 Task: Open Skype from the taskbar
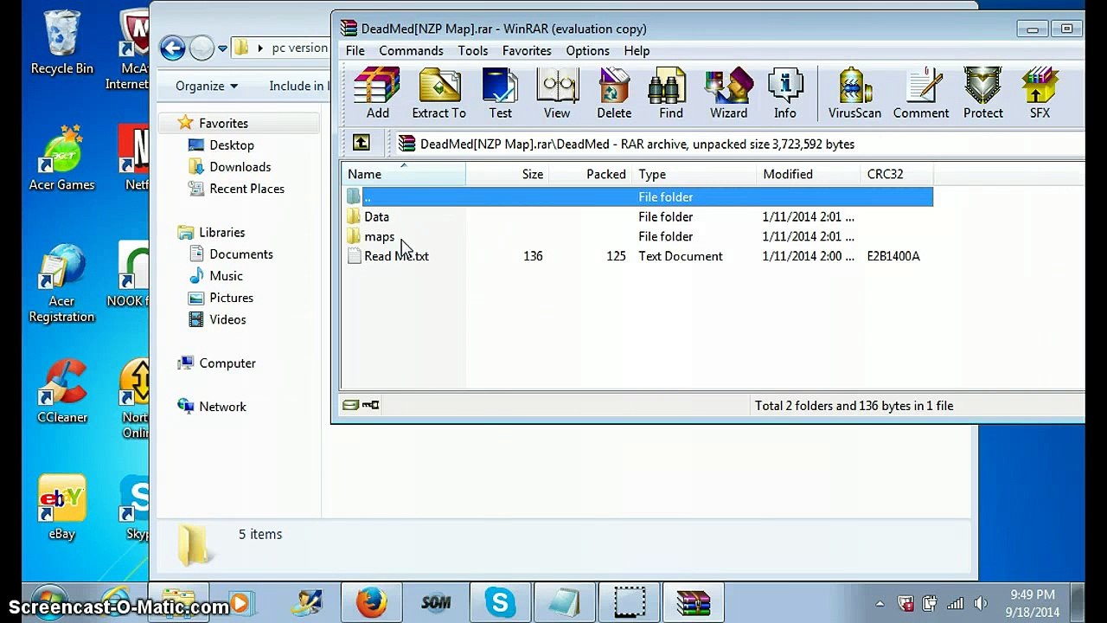[500, 603]
